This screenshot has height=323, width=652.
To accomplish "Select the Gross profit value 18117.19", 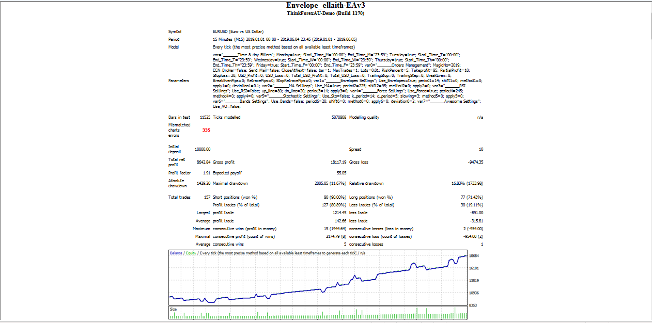I will pos(337,162).
